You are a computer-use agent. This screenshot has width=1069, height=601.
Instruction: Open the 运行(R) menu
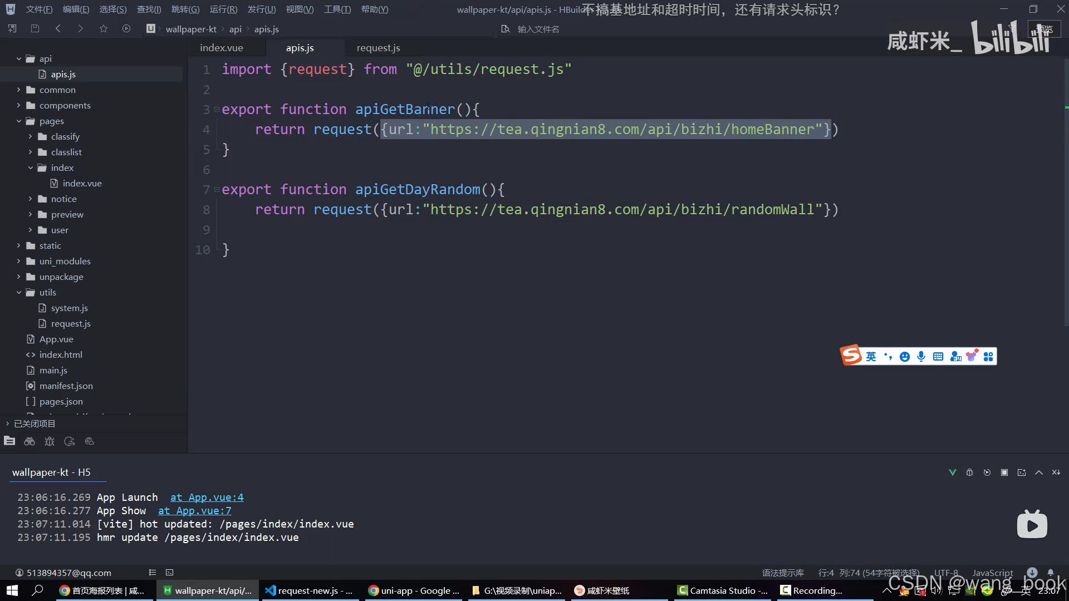223,9
